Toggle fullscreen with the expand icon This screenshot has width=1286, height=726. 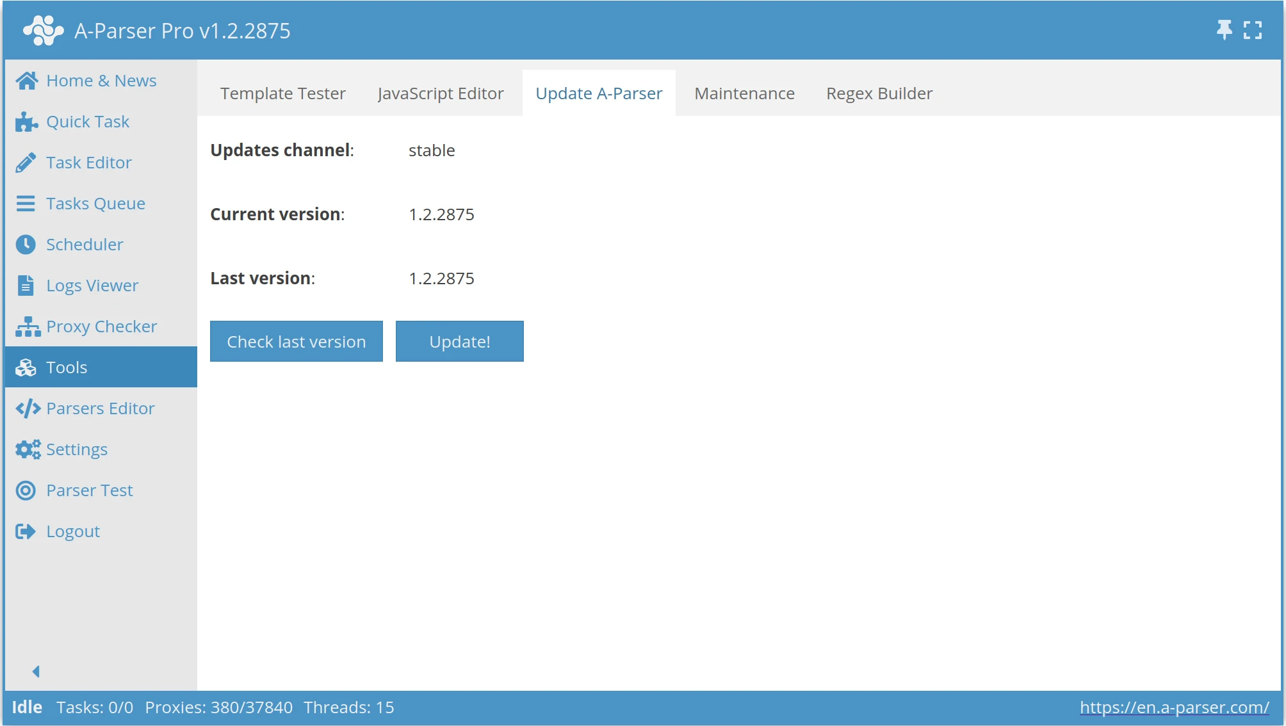1253,29
